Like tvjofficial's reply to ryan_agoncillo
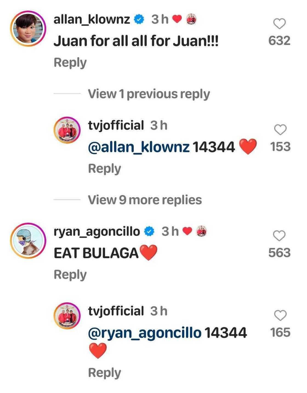 (280, 315)
